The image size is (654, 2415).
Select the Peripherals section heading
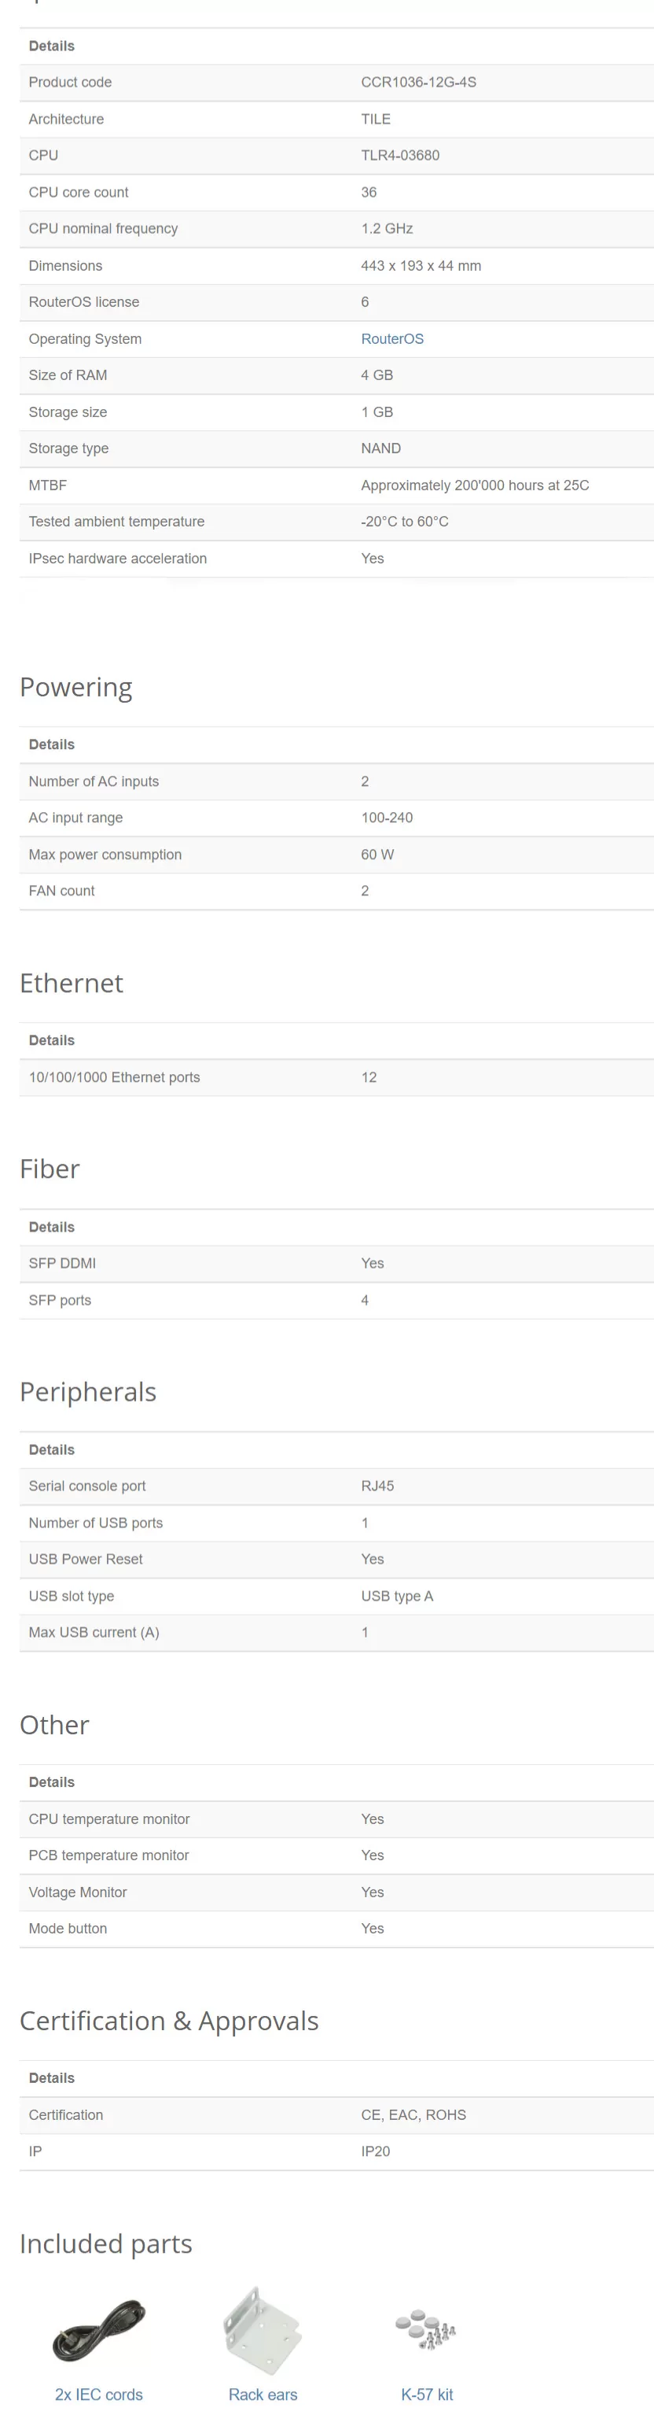click(x=88, y=1391)
